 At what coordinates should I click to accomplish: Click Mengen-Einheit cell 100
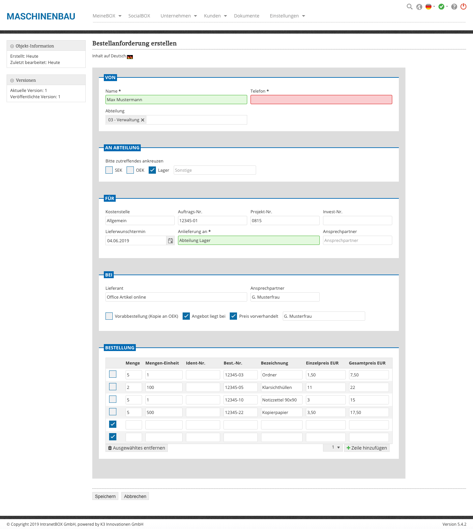(x=164, y=387)
